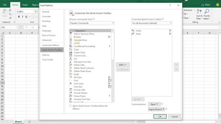Click the Fill Color bucket icon

(x=71, y=77)
